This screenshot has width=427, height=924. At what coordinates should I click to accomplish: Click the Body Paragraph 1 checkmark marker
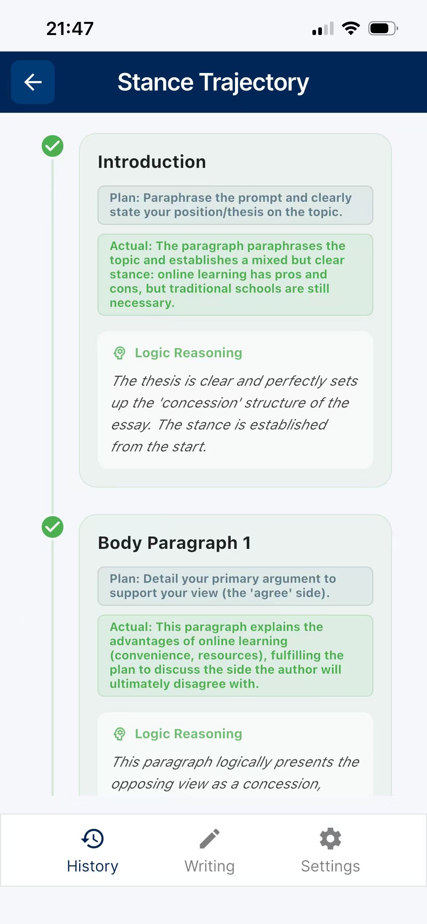click(x=53, y=527)
